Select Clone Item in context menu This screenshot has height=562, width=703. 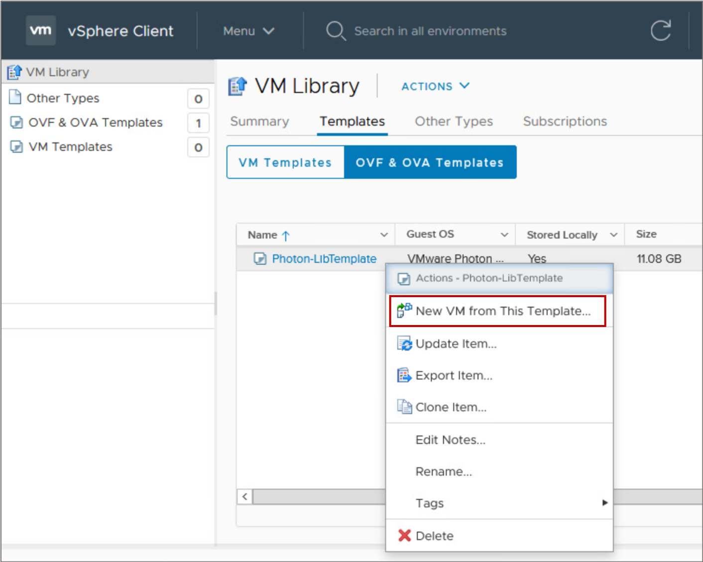pos(499,407)
